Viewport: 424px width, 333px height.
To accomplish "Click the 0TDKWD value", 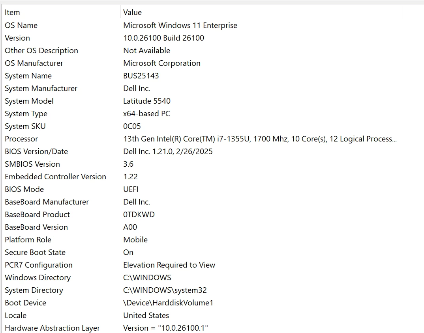I will [x=139, y=214].
